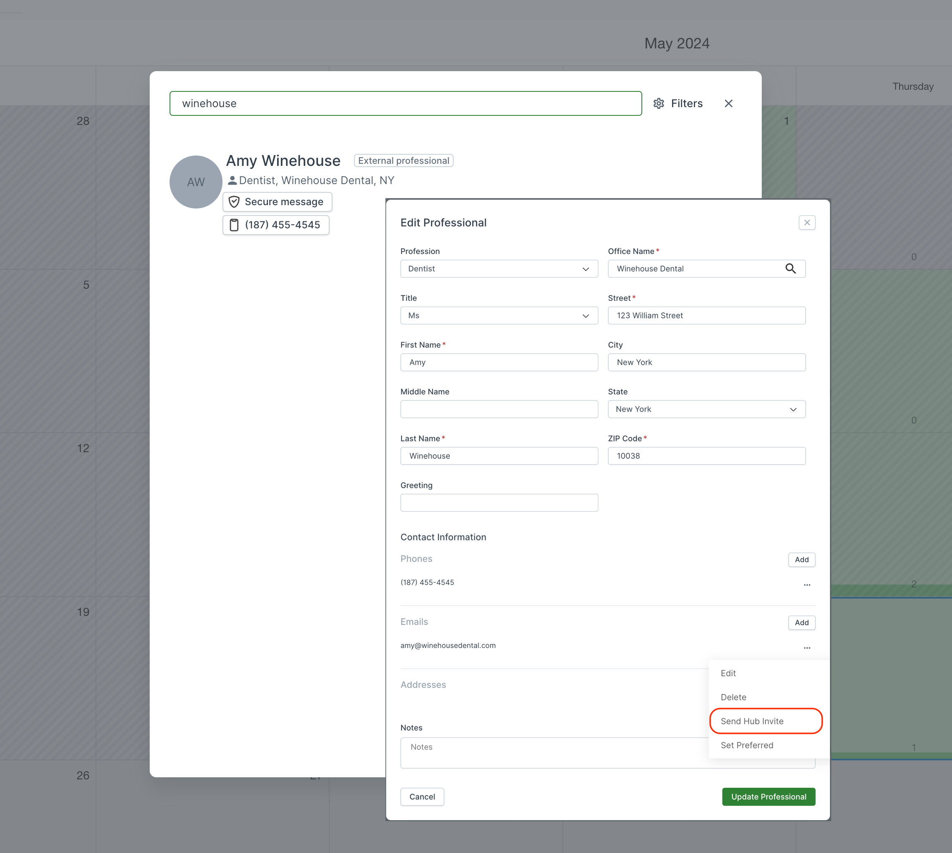This screenshot has width=952, height=853.
Task: Click the search magnifier in Office Name
Action: [x=790, y=268]
